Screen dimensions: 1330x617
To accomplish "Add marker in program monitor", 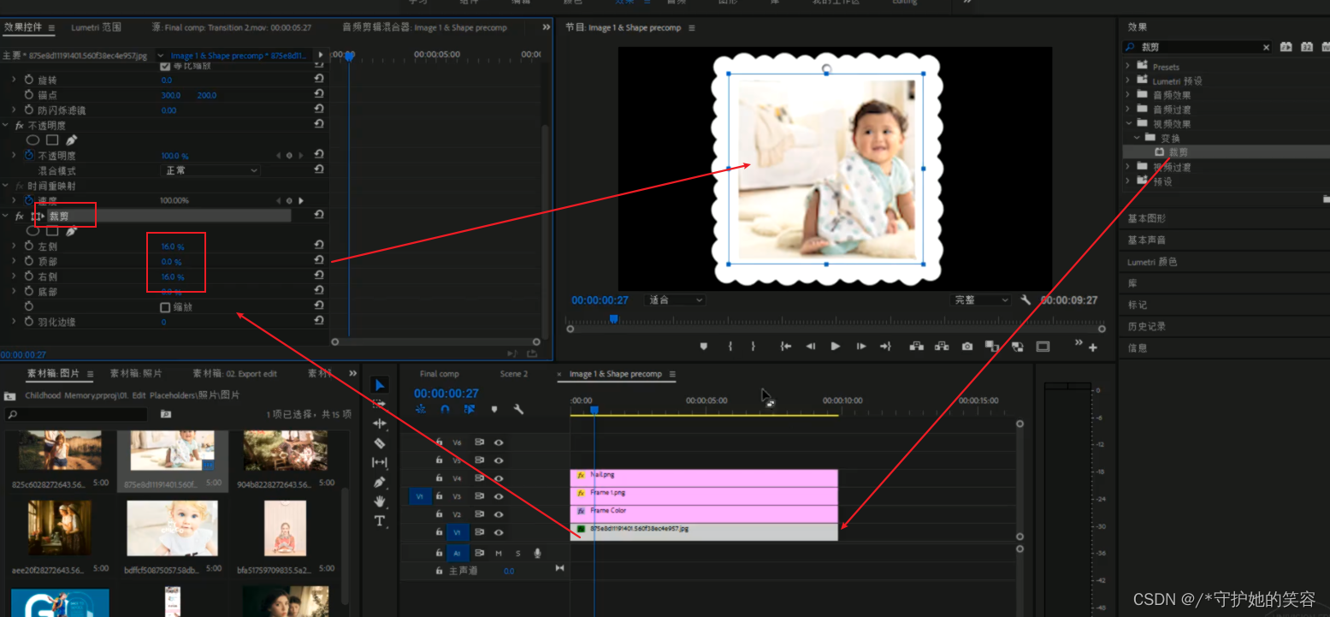I will coord(704,347).
